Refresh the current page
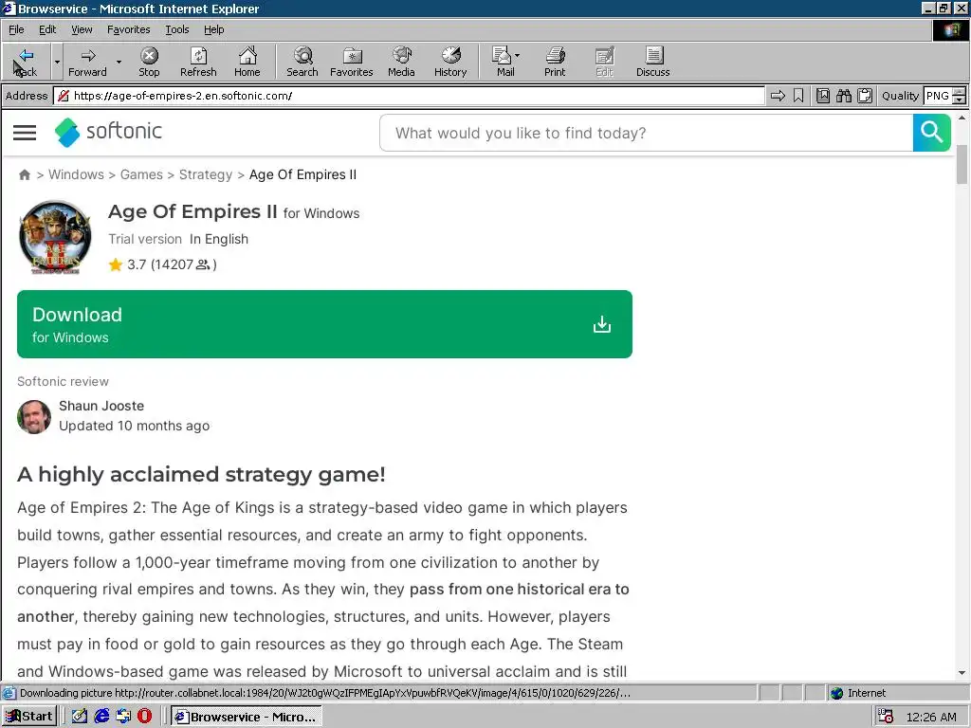Image resolution: width=971 pixels, height=728 pixels. [198, 62]
